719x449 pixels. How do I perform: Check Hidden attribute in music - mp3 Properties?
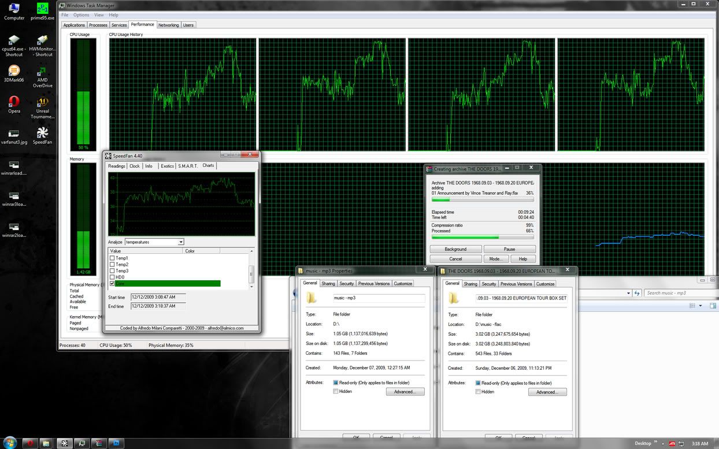coord(336,392)
